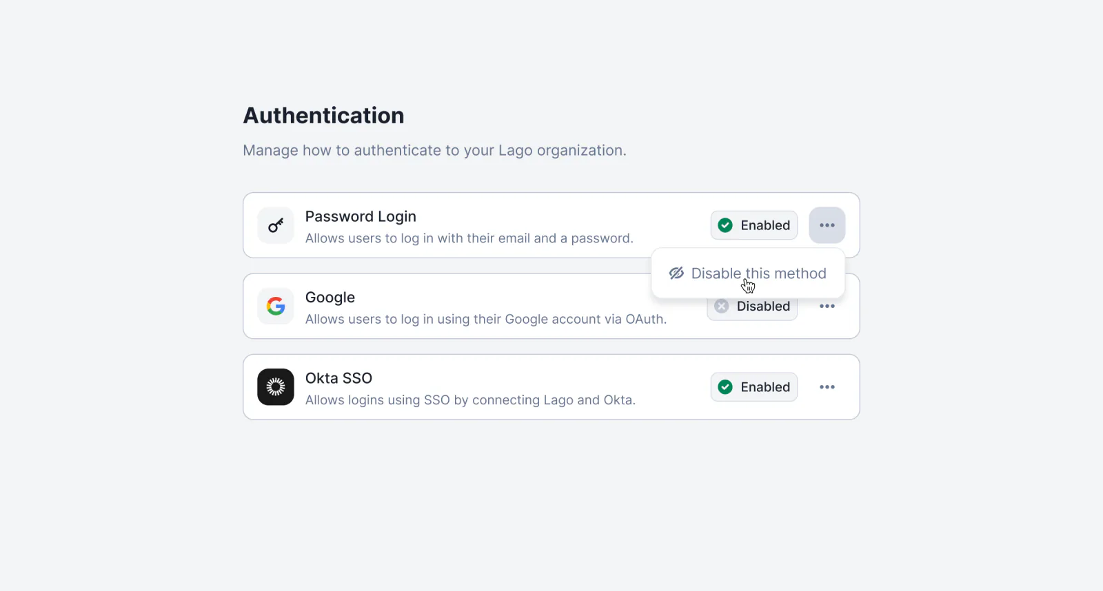Click the Google logo icon

[276, 306]
